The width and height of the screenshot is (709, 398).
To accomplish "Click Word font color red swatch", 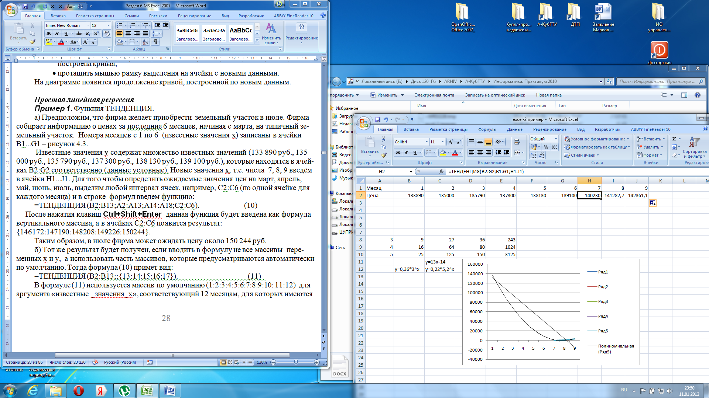I will pyautogui.click(x=61, y=42).
